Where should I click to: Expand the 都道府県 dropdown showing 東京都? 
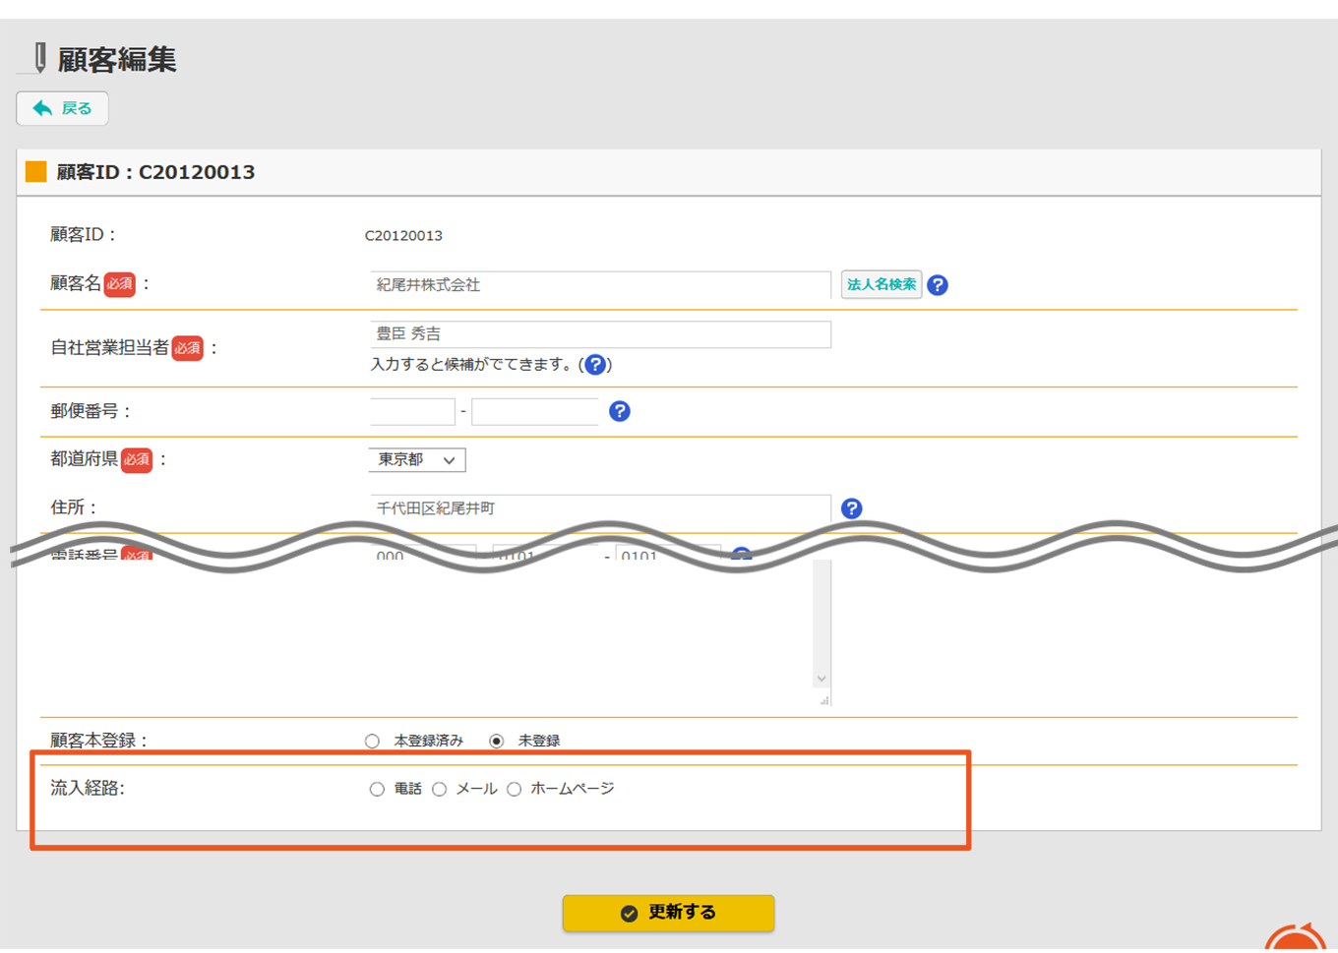point(417,460)
